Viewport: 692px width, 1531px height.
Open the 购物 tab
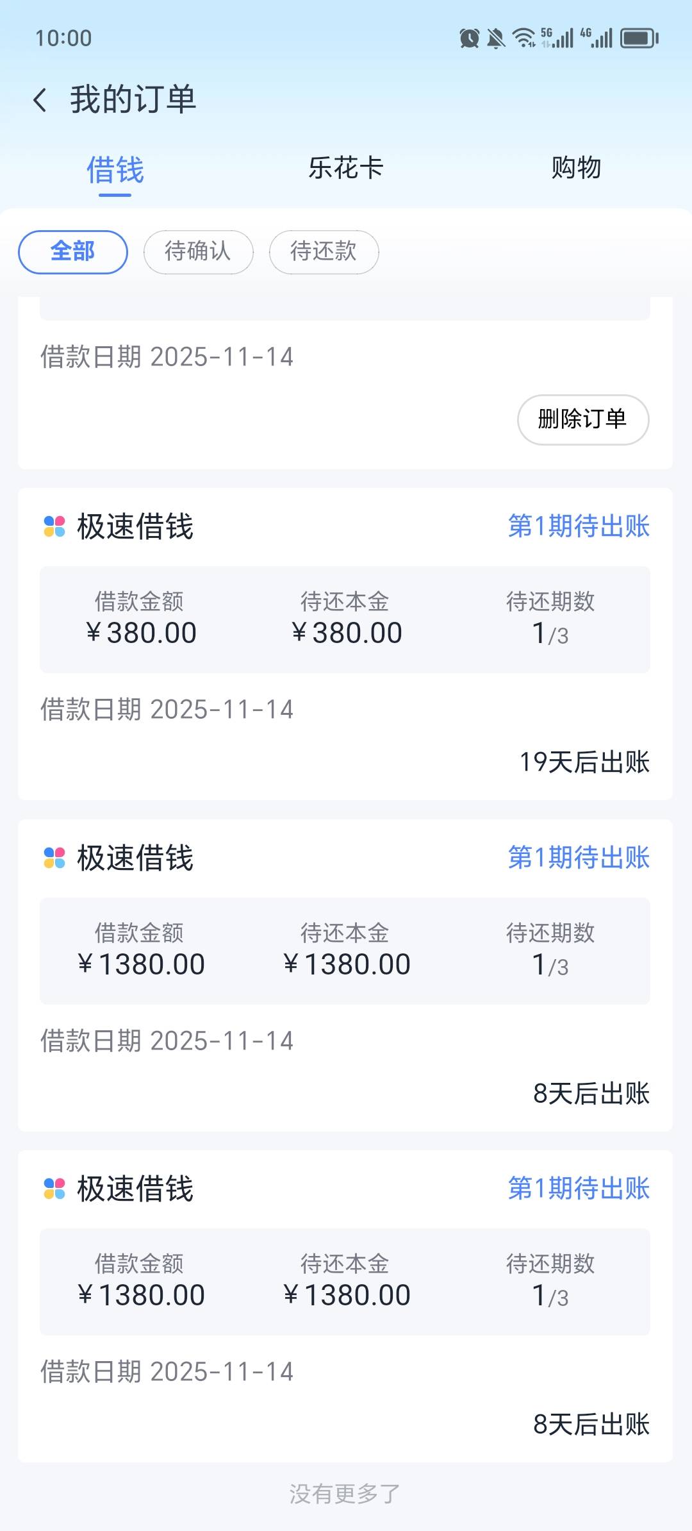tap(576, 168)
